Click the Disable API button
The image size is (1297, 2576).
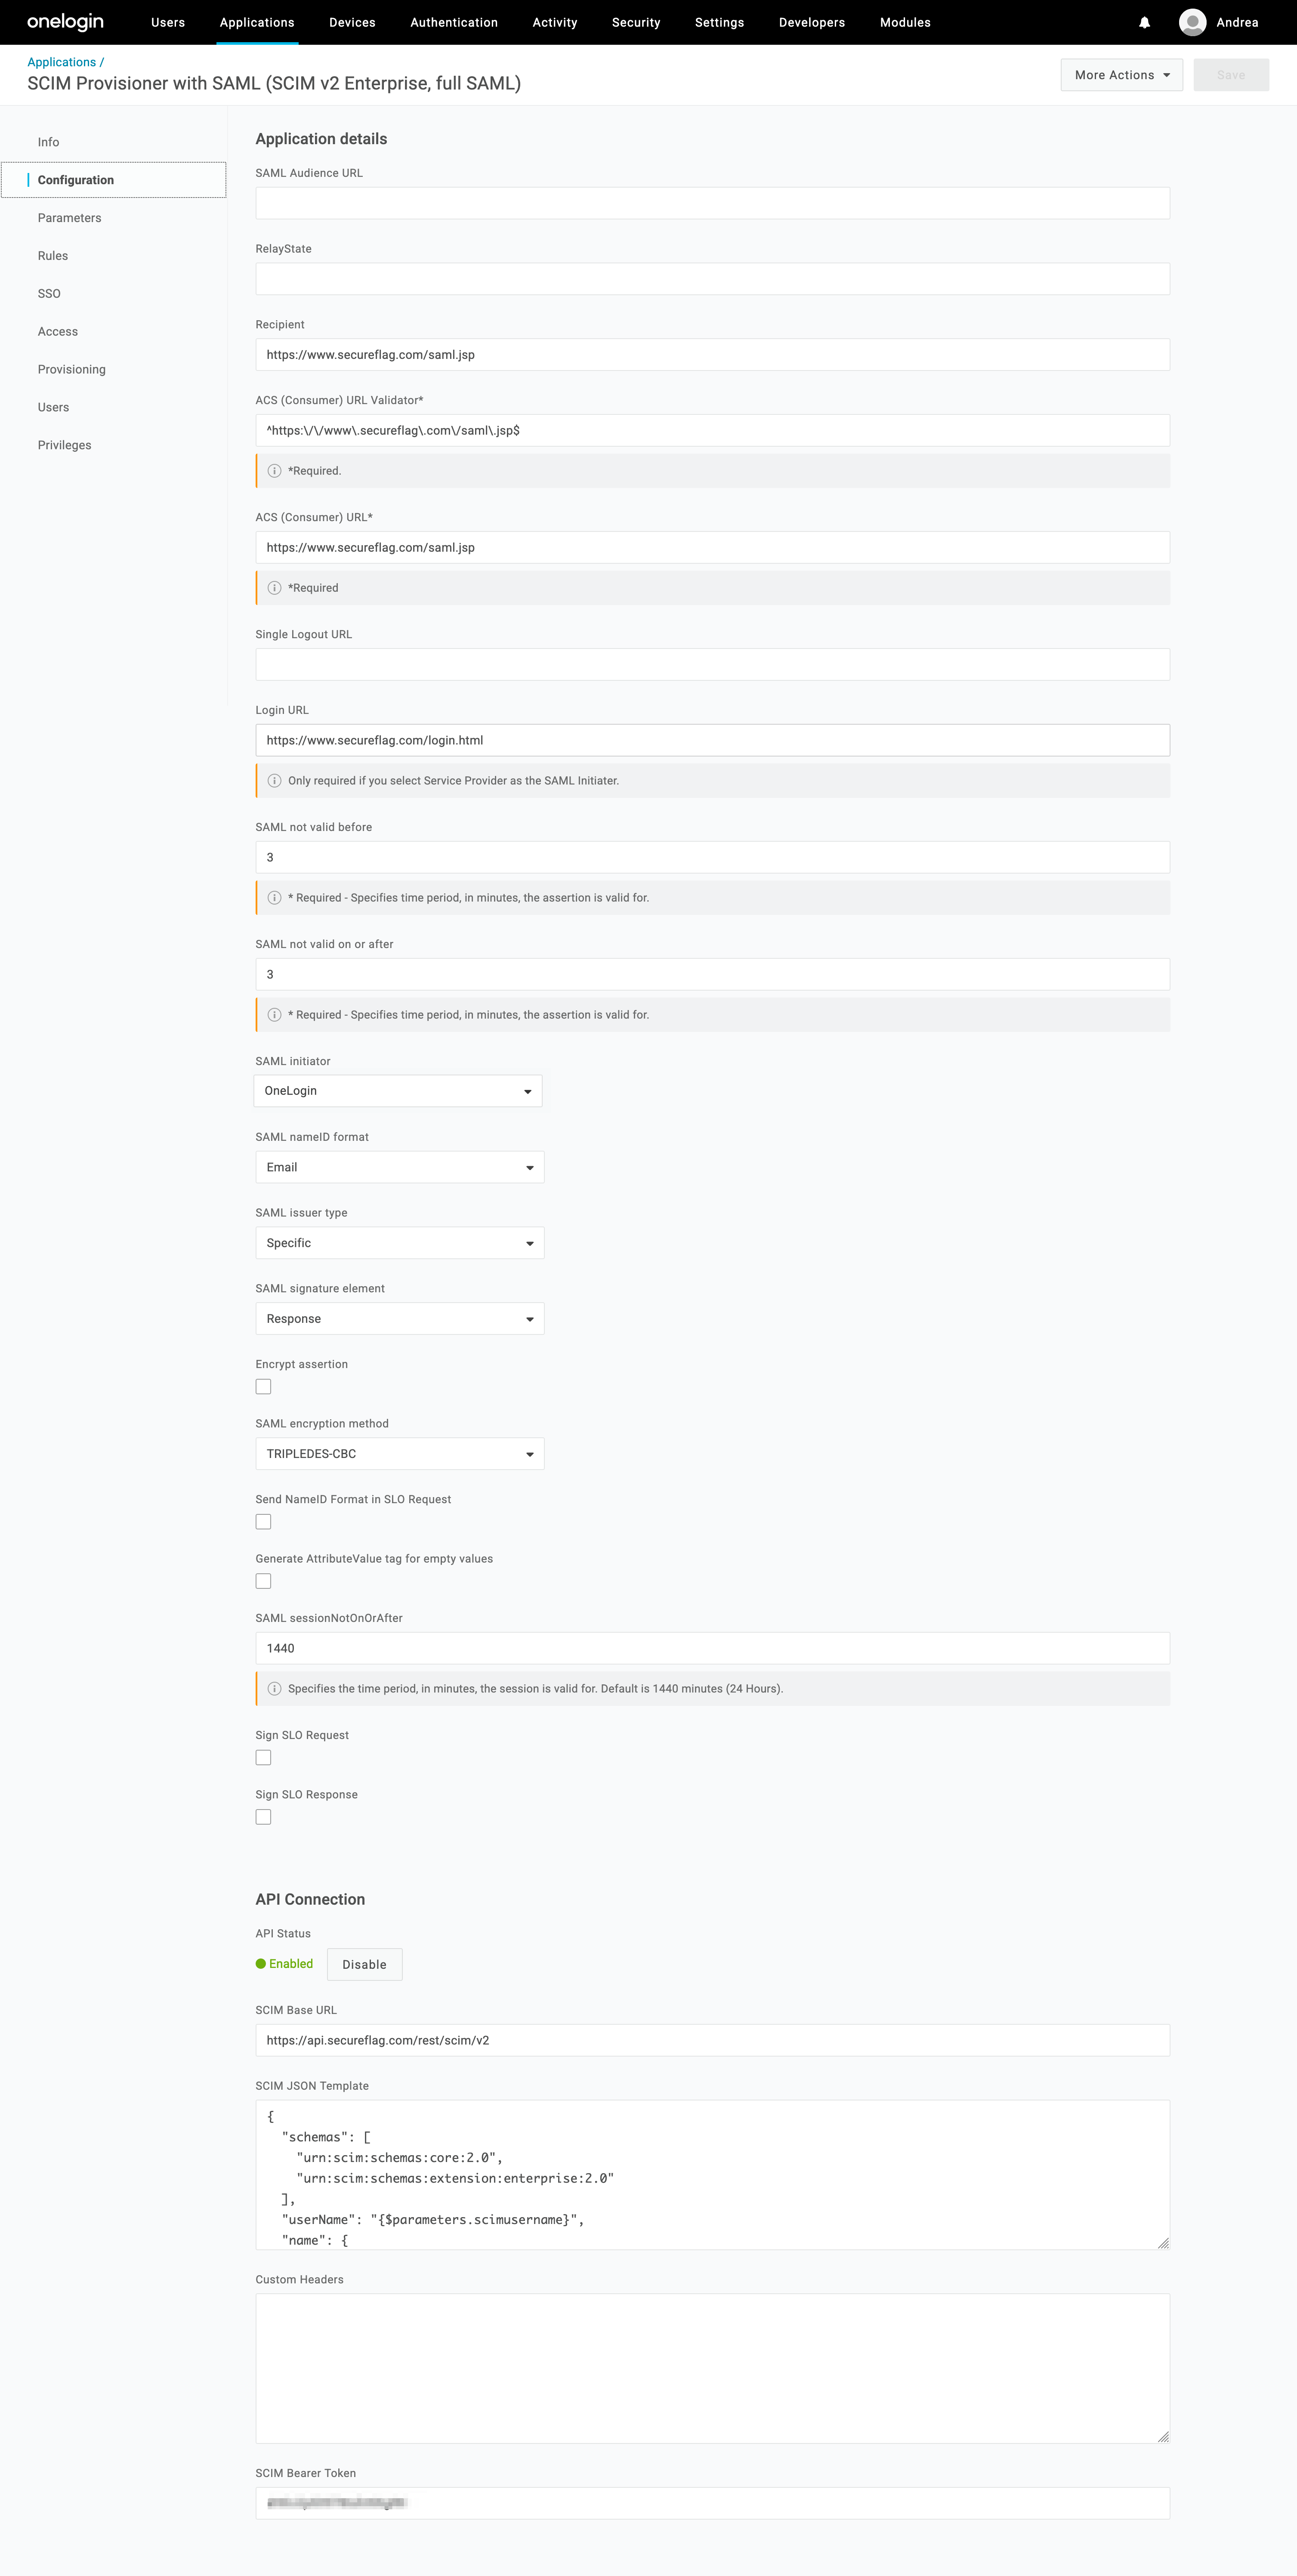[365, 1964]
